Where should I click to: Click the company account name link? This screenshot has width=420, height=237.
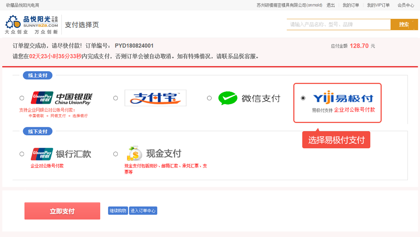pyautogui.click(x=289, y=5)
